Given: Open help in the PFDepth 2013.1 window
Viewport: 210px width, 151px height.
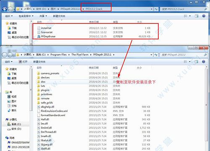Looking at the screenshot, I should (204, 62).
